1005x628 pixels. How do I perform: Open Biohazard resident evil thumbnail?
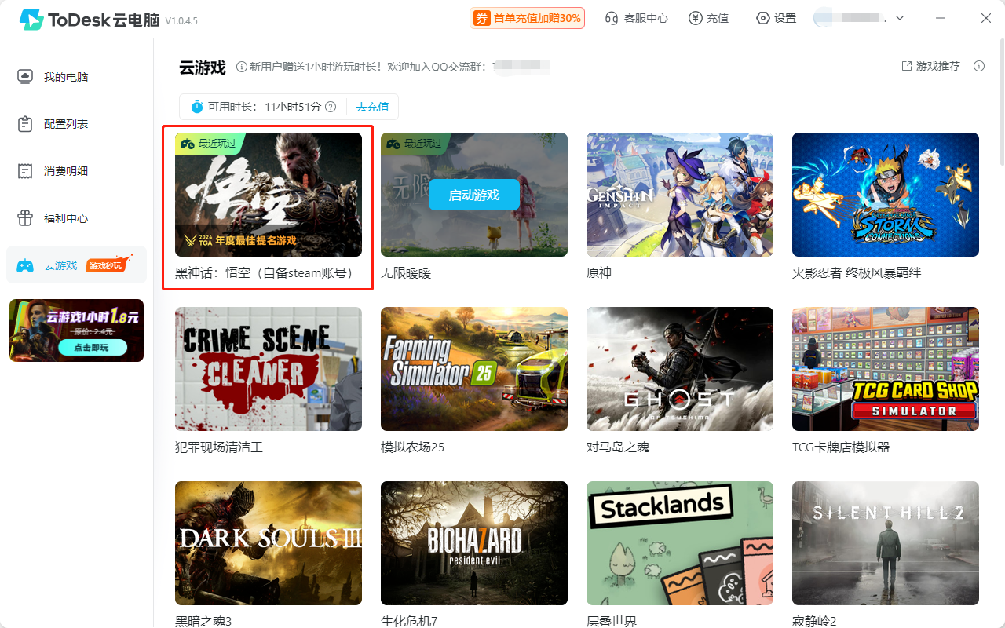(x=474, y=543)
